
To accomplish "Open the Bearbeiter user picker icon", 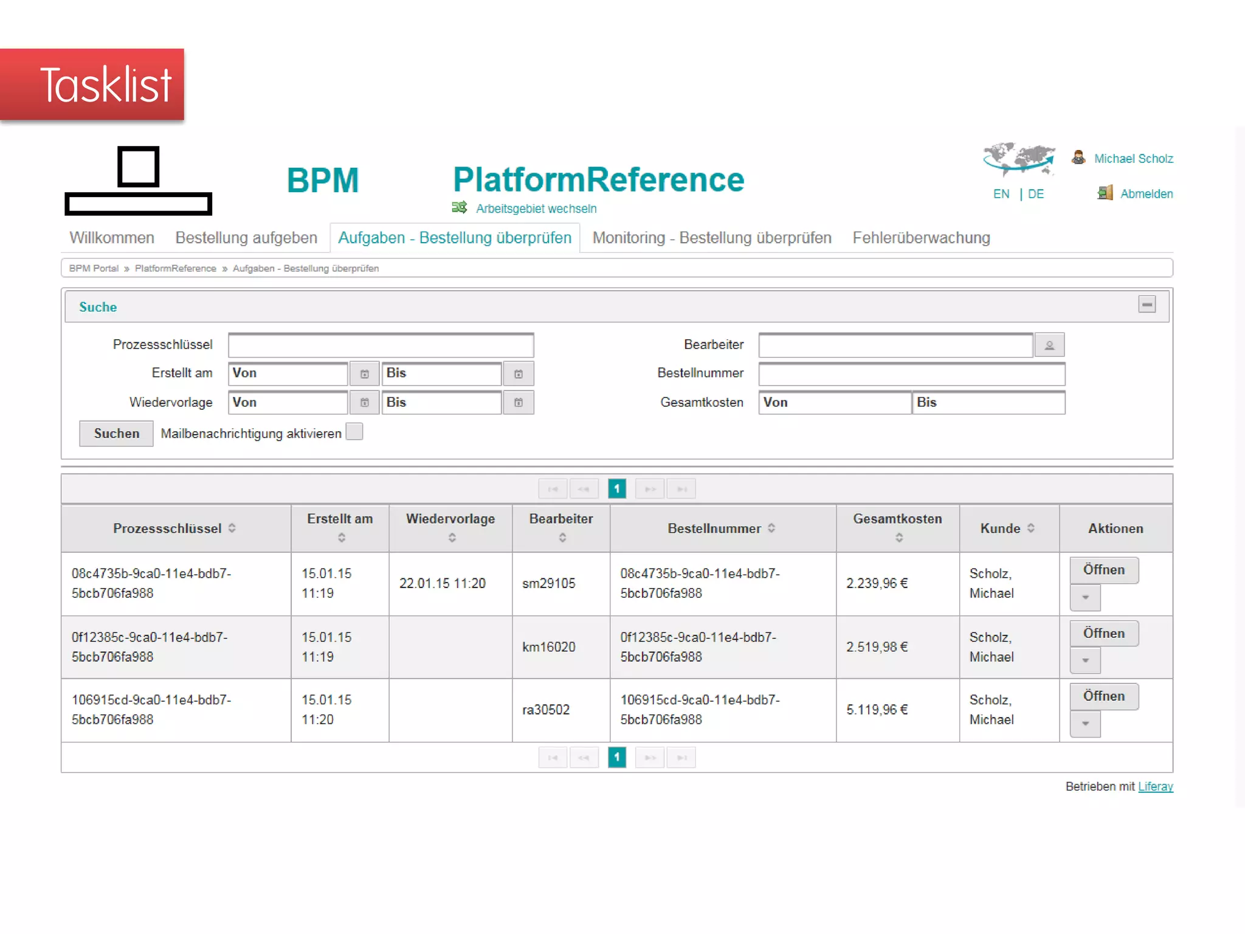I will pos(1049,345).
